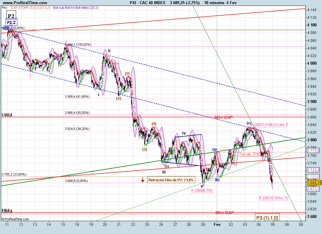Viewport: 322px width, 234px height.
Task: Click the upper 'Mini GAP' red label
Action: (224, 117)
